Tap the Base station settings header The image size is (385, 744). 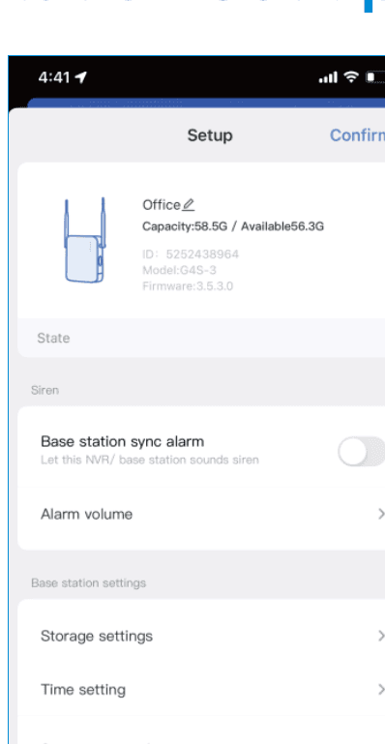[x=89, y=582]
